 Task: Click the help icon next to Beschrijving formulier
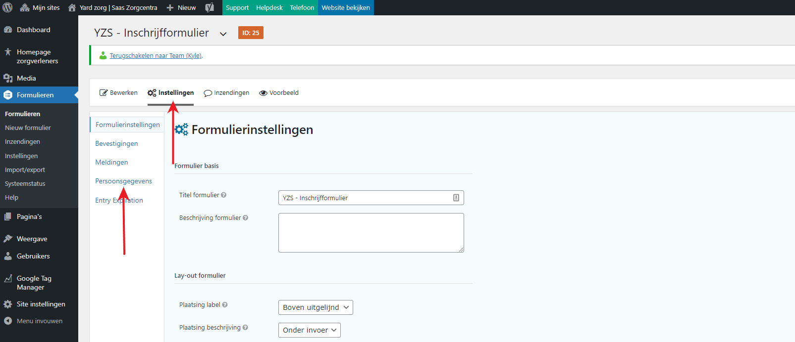pos(245,218)
